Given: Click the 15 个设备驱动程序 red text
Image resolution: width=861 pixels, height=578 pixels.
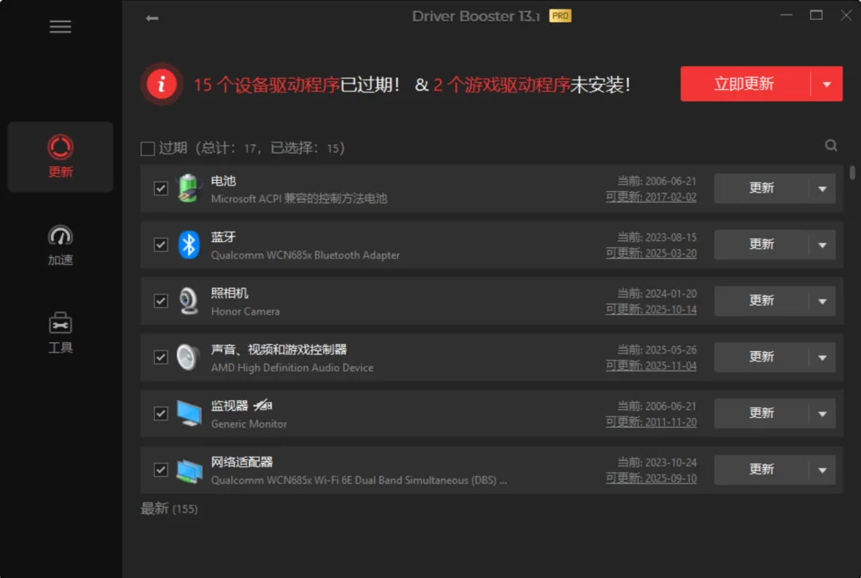Looking at the screenshot, I should pyautogui.click(x=266, y=84).
